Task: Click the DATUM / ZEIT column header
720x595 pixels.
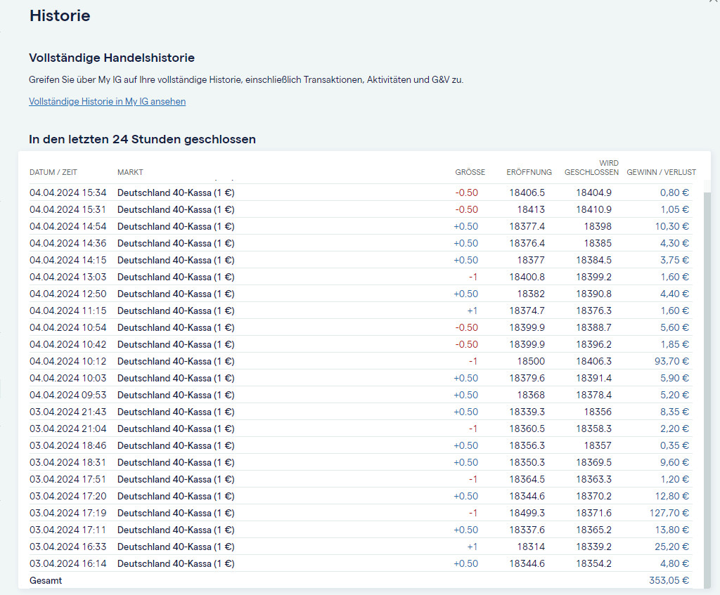Action: (x=53, y=172)
